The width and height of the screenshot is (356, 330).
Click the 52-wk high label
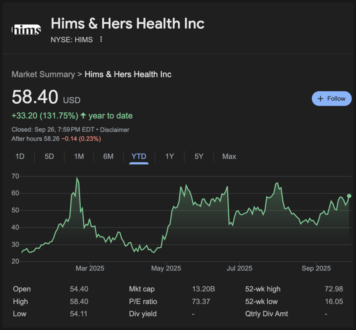[263, 289]
